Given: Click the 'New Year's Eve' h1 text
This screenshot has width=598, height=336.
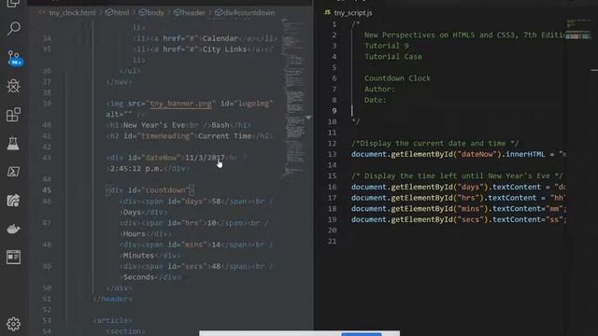Looking at the screenshot, I should click(x=154, y=125).
